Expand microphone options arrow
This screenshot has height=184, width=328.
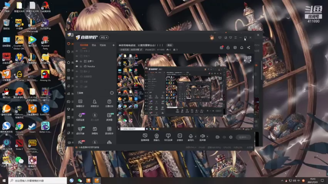196,137
